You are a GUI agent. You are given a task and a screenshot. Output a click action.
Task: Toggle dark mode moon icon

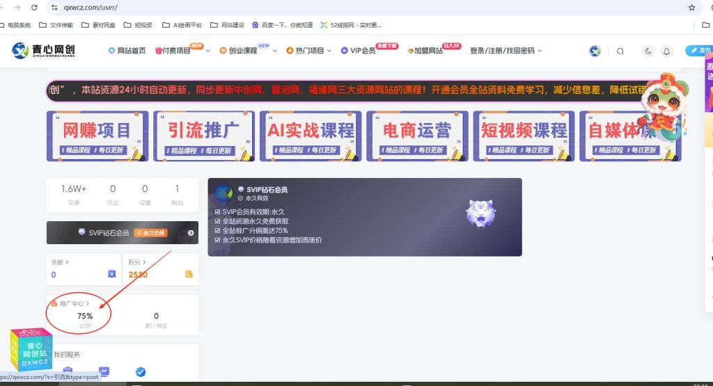coord(648,51)
